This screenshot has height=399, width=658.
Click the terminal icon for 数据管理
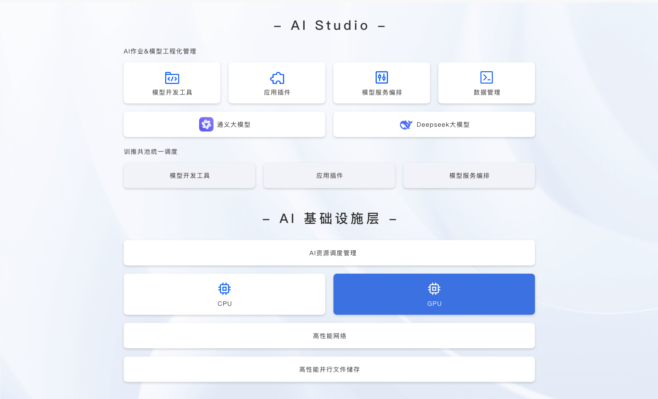click(x=486, y=77)
